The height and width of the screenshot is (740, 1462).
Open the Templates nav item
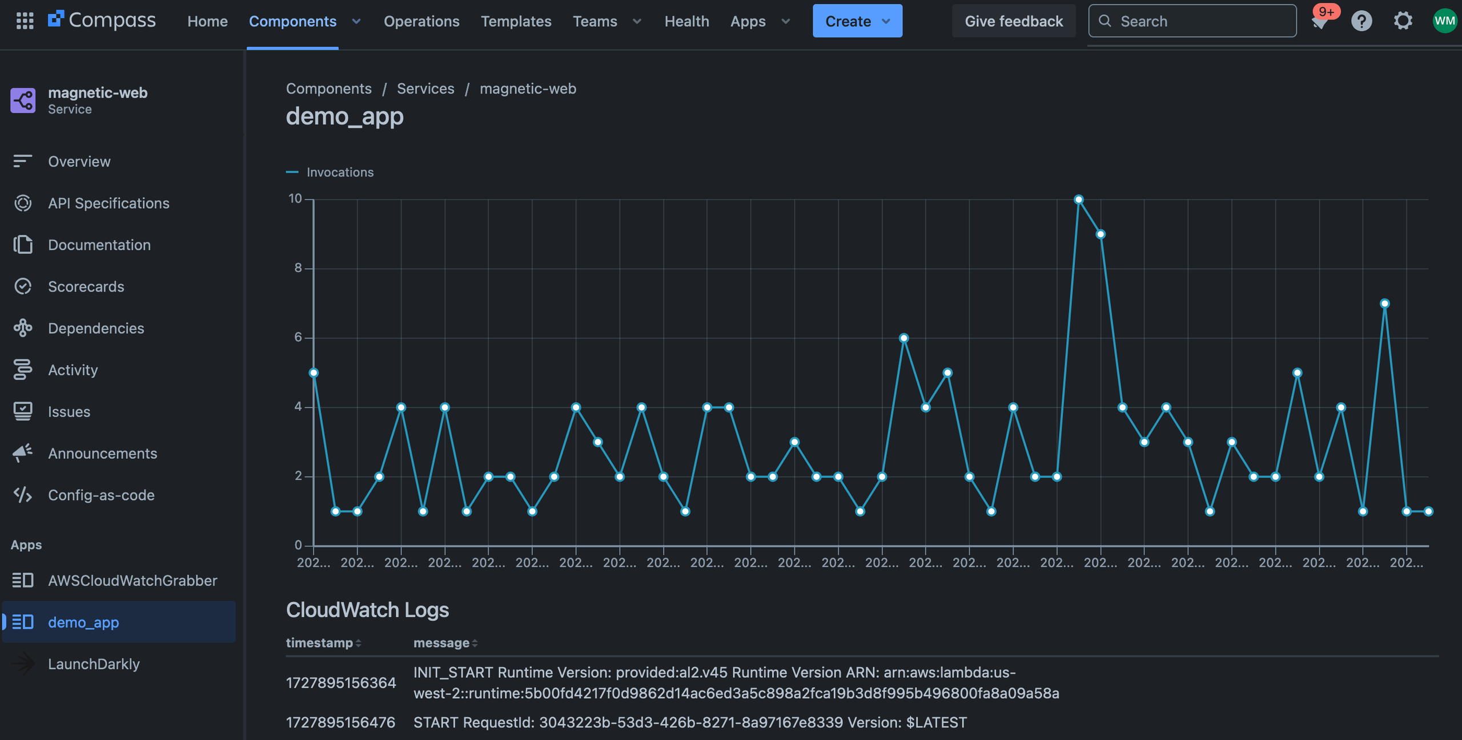pos(516,22)
